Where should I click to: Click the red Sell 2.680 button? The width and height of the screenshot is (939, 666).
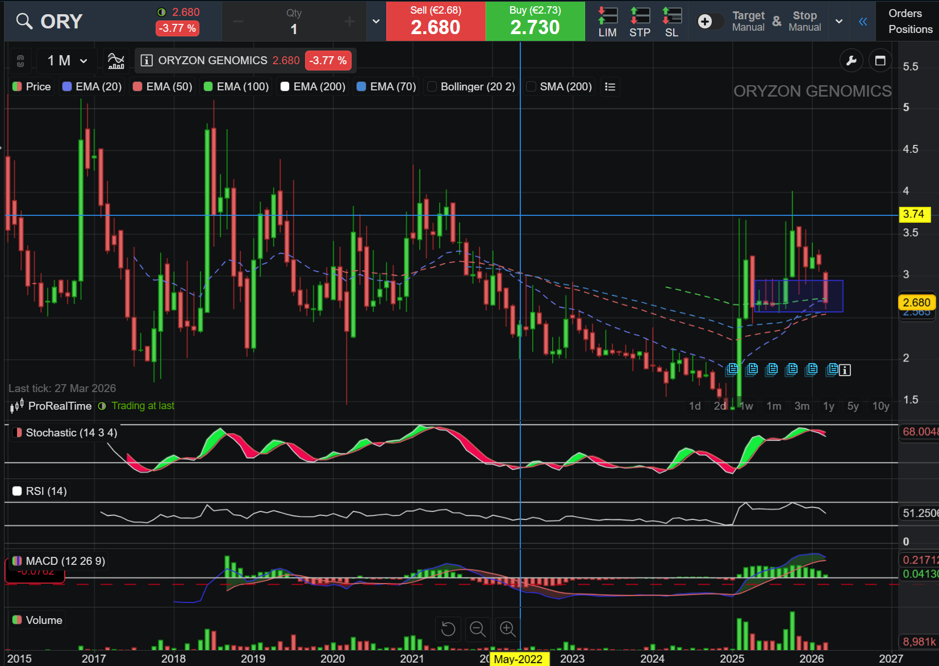[x=436, y=22]
